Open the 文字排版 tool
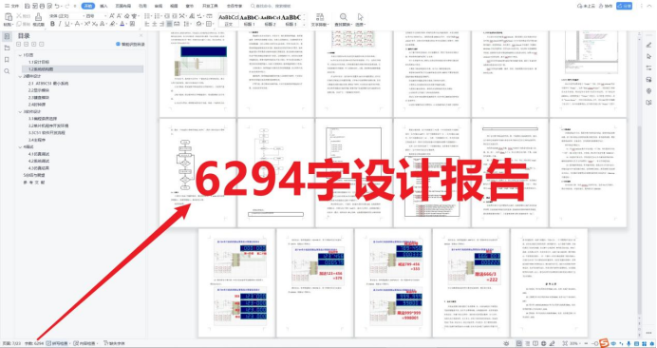This screenshot has height=348, width=657. coord(320,20)
